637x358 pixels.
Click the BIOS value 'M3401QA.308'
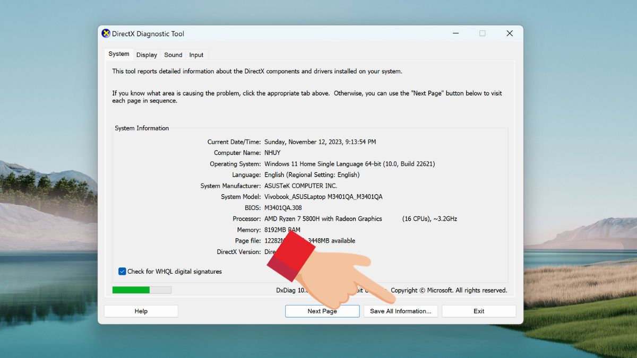point(282,208)
